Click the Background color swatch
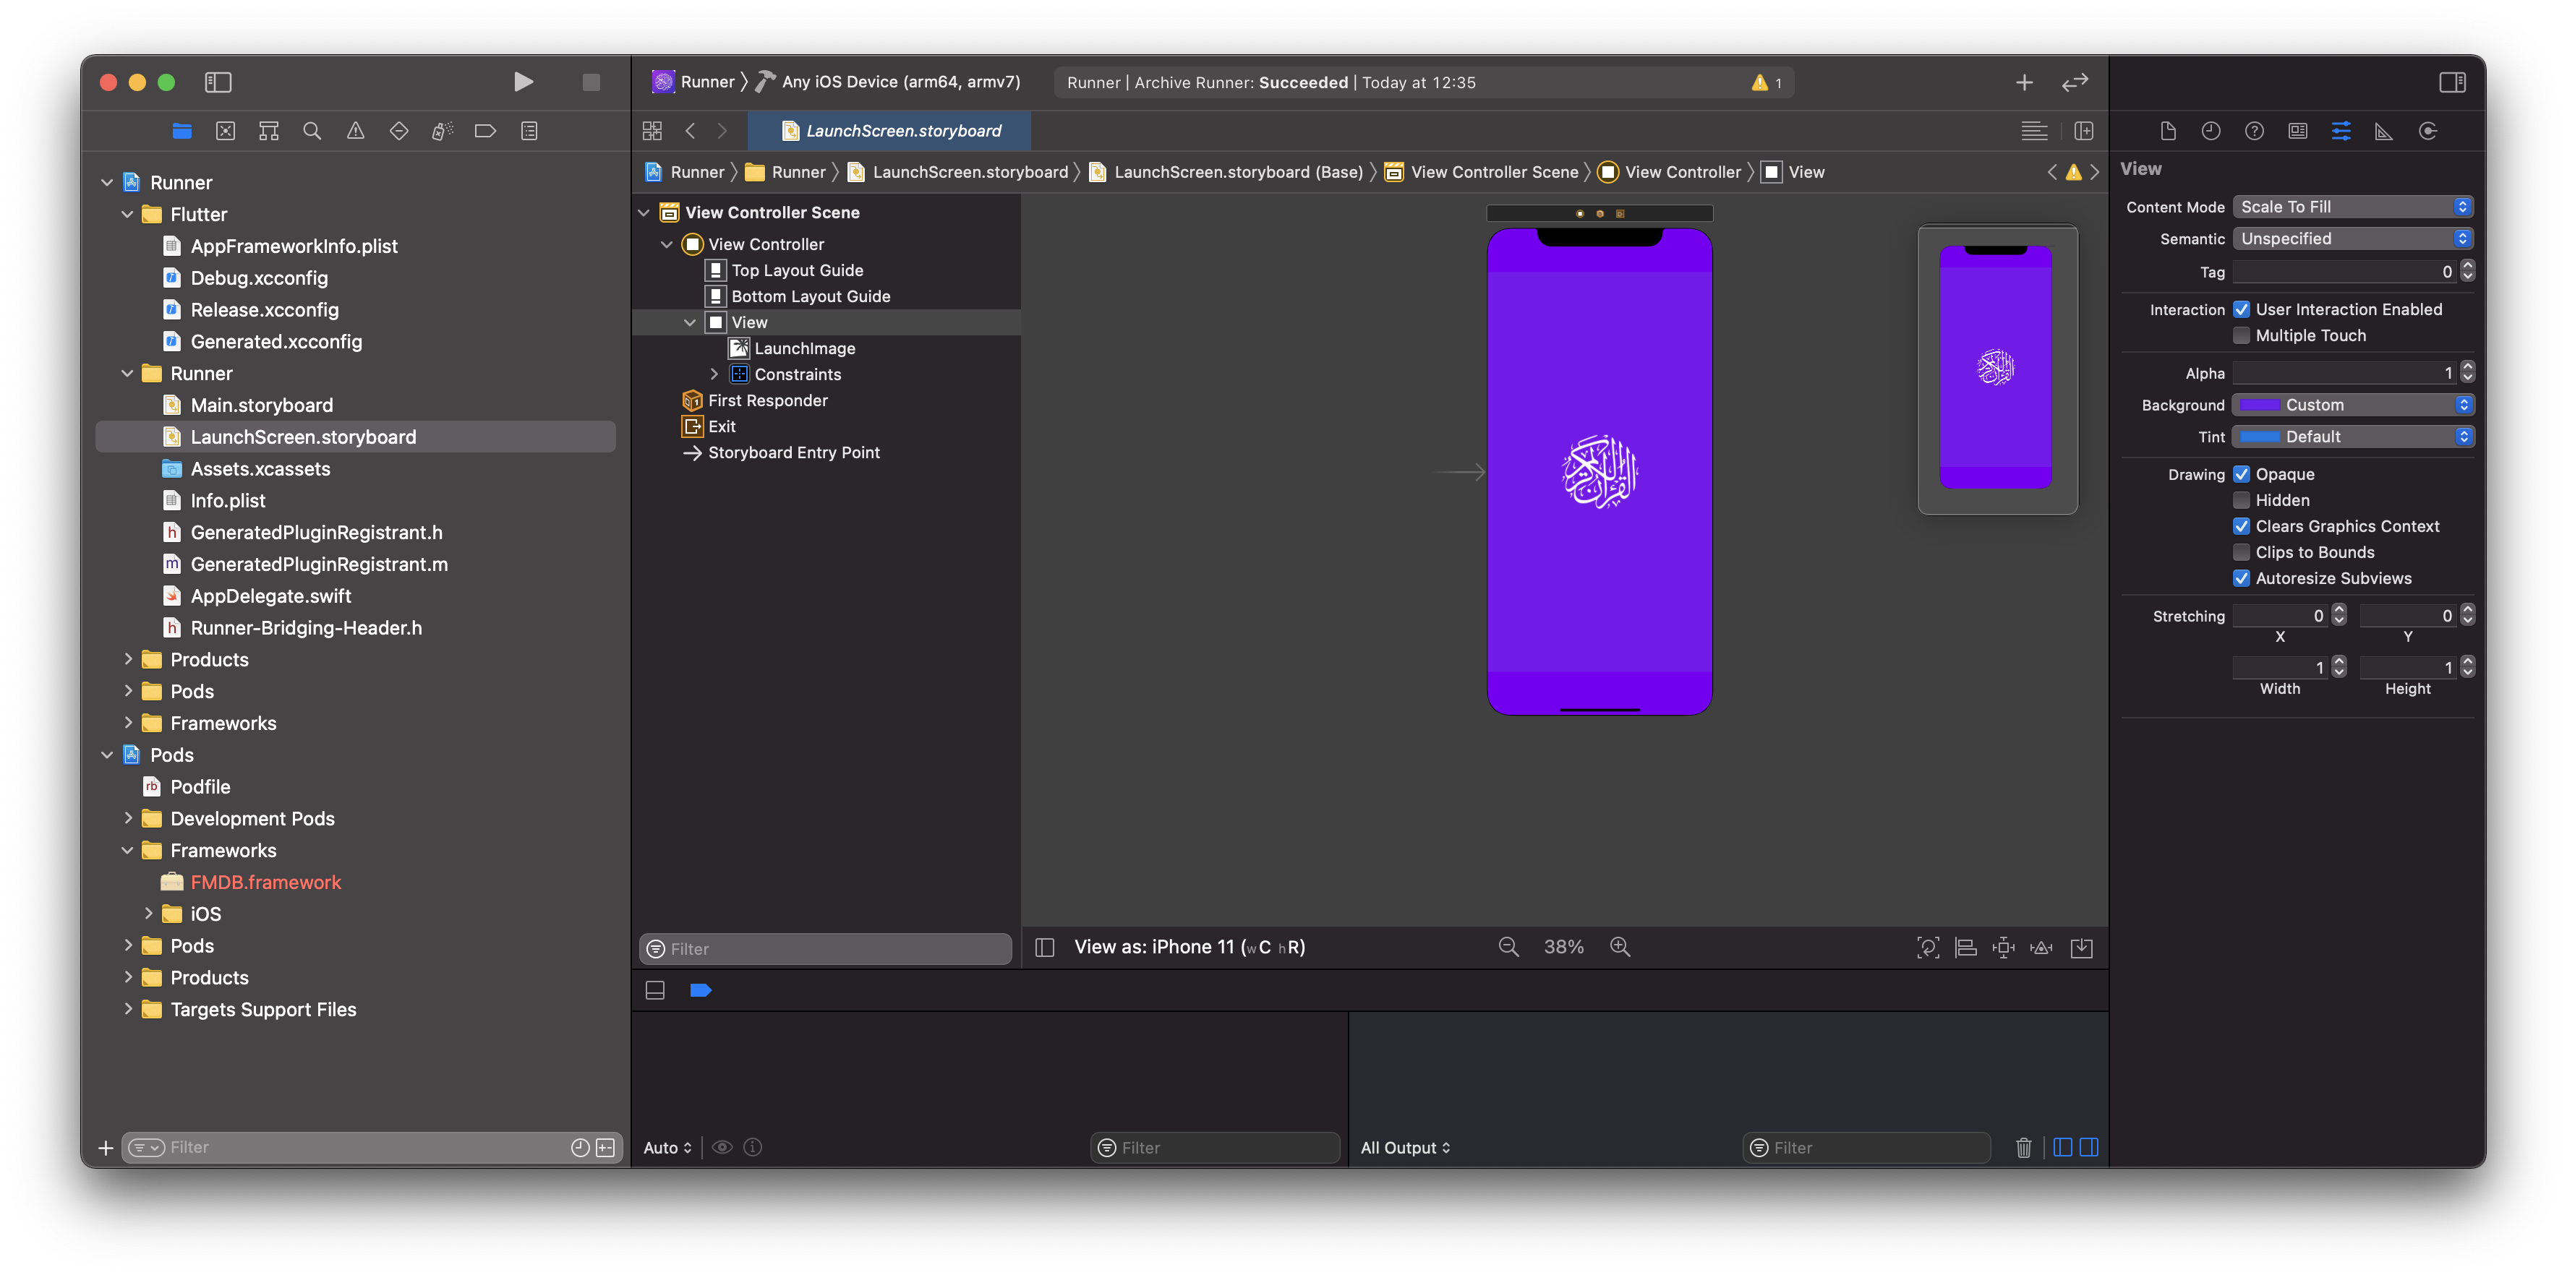This screenshot has height=1275, width=2567. click(x=2259, y=405)
